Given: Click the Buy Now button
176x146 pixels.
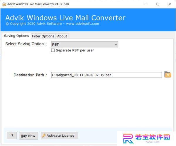Looking at the screenshot, I should (x=28, y=136).
